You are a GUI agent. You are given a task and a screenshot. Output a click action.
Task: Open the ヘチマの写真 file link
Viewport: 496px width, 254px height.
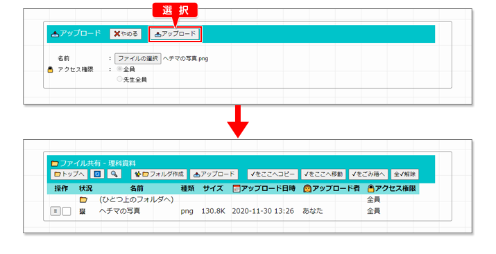pyautogui.click(x=119, y=211)
